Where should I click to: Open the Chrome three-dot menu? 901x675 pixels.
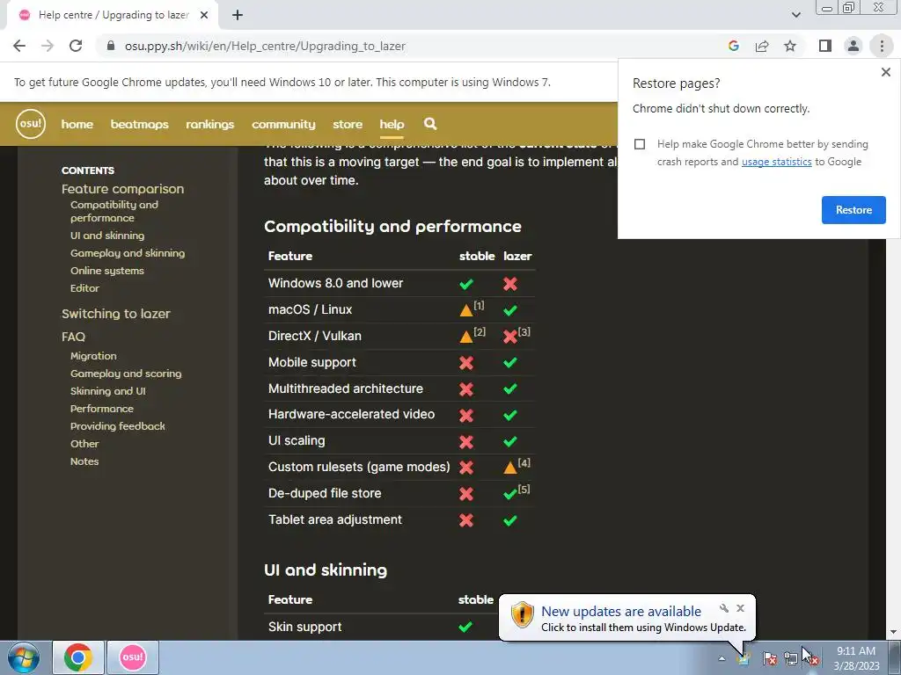882,46
